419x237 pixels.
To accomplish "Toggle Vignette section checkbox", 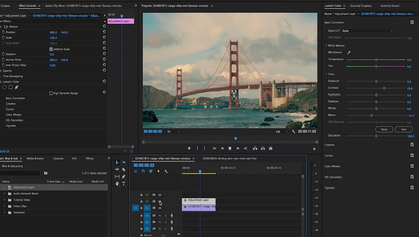I will coord(412,187).
